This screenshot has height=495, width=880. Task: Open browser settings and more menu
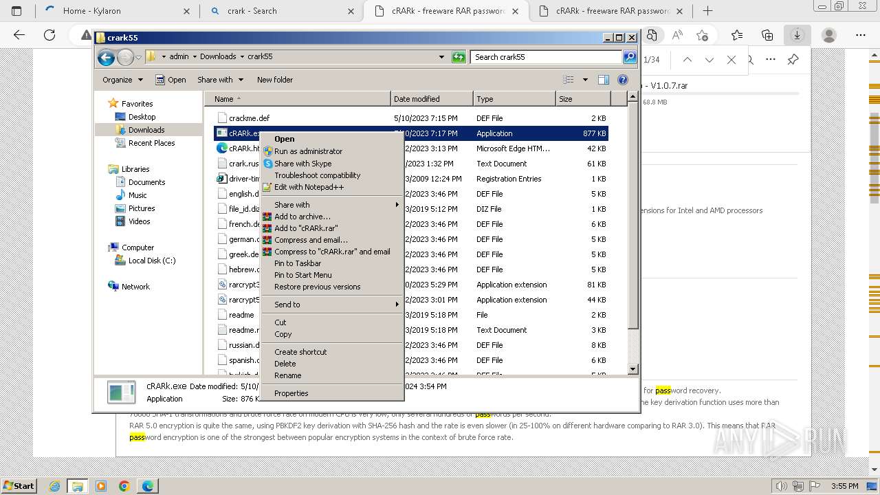861,35
